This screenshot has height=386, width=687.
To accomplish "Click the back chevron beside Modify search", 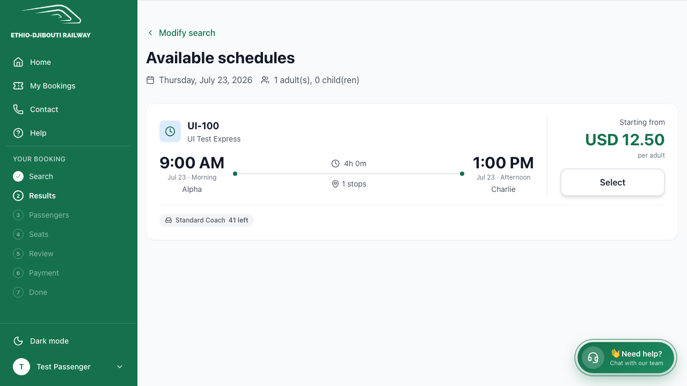I will click(x=150, y=33).
